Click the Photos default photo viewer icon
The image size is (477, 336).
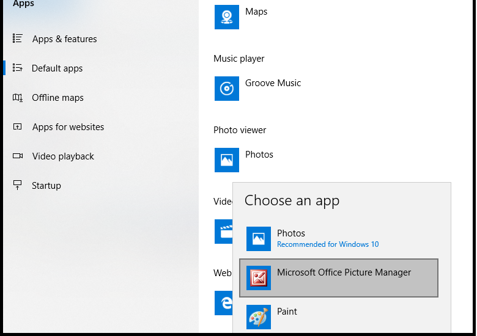coord(227,160)
